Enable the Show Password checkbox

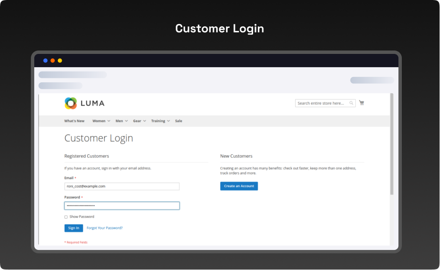pos(66,217)
